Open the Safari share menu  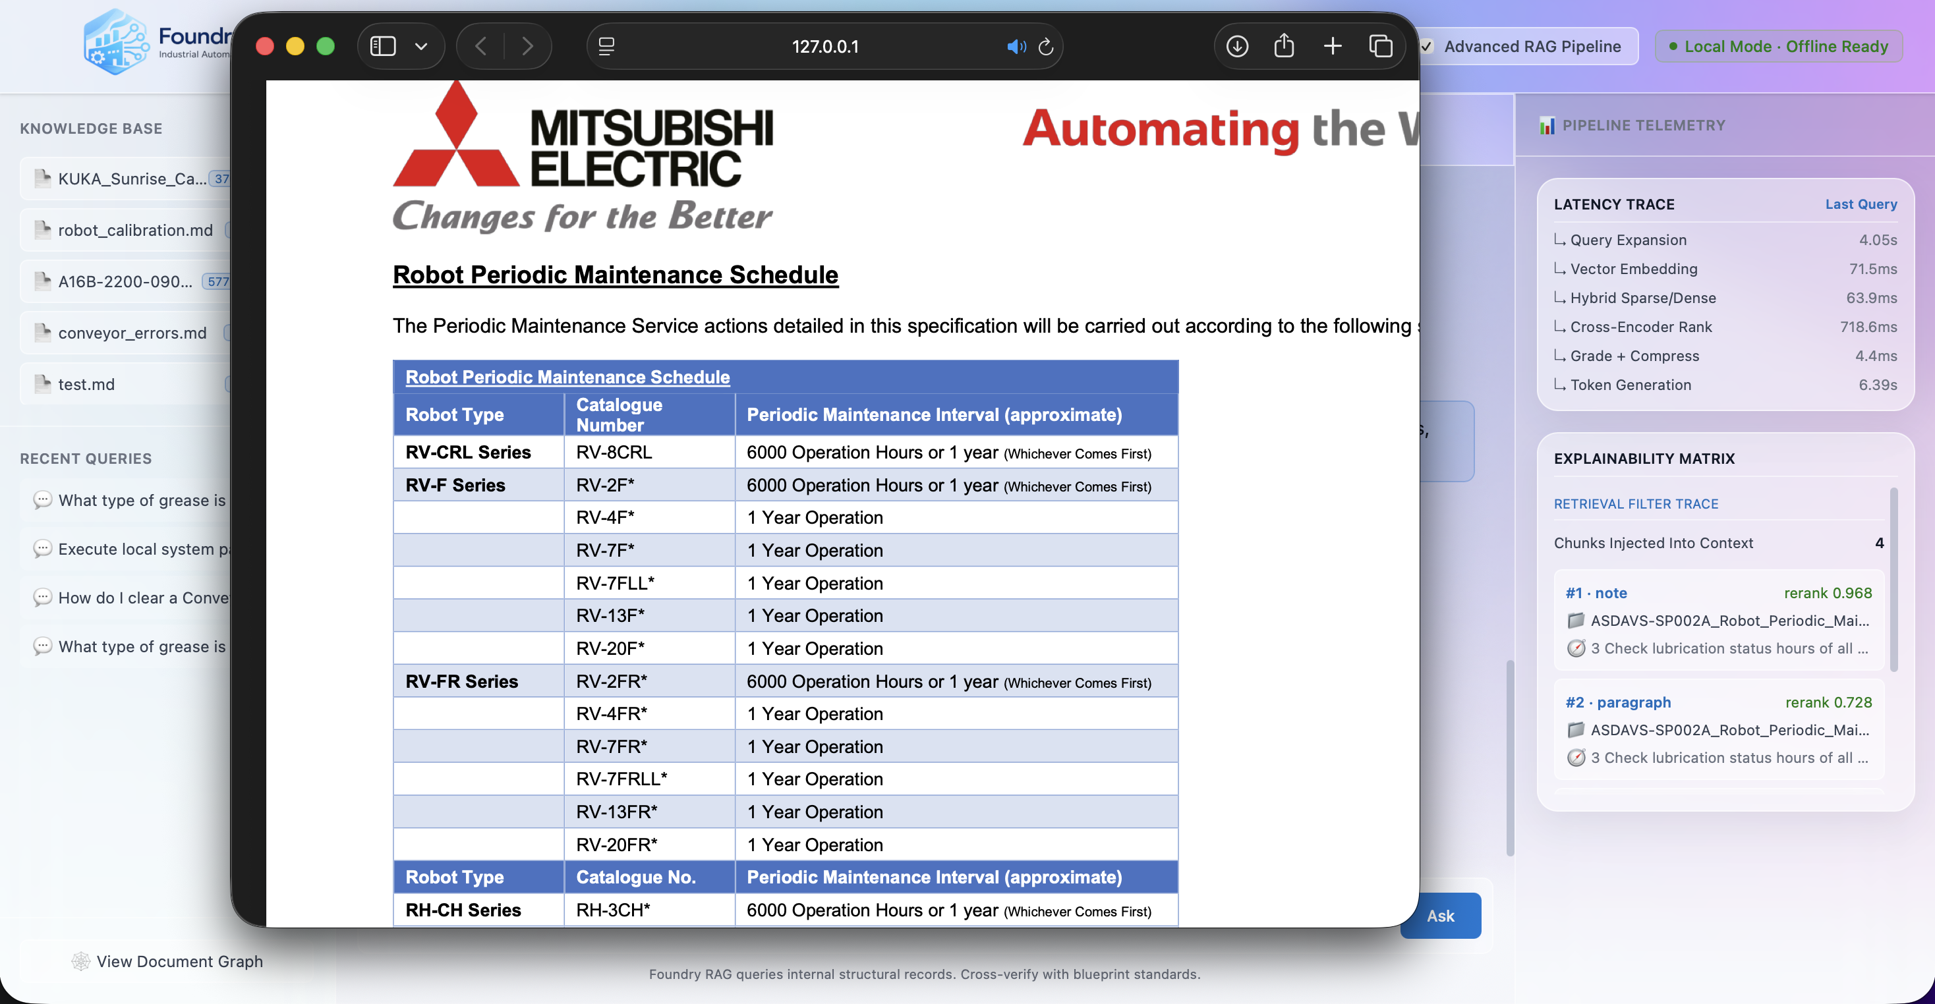click(1285, 46)
